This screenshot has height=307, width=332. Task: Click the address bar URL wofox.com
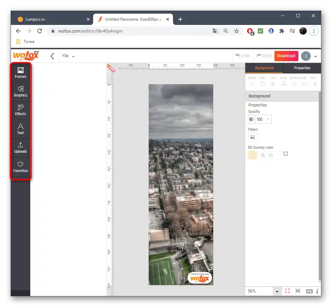(90, 31)
